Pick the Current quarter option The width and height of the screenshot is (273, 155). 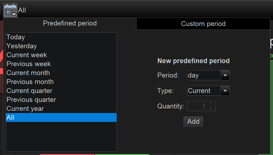coord(29,91)
